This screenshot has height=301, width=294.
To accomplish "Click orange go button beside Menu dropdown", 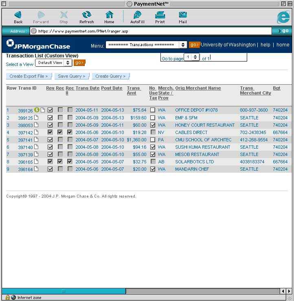I will (x=194, y=45).
